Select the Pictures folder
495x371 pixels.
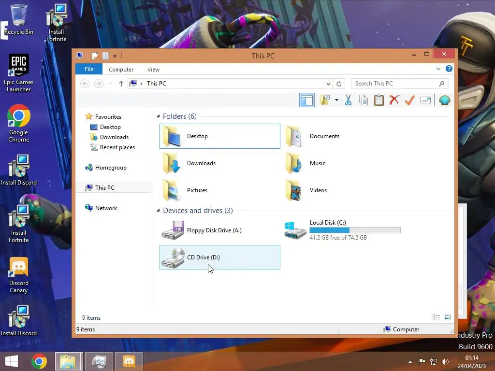[197, 190]
